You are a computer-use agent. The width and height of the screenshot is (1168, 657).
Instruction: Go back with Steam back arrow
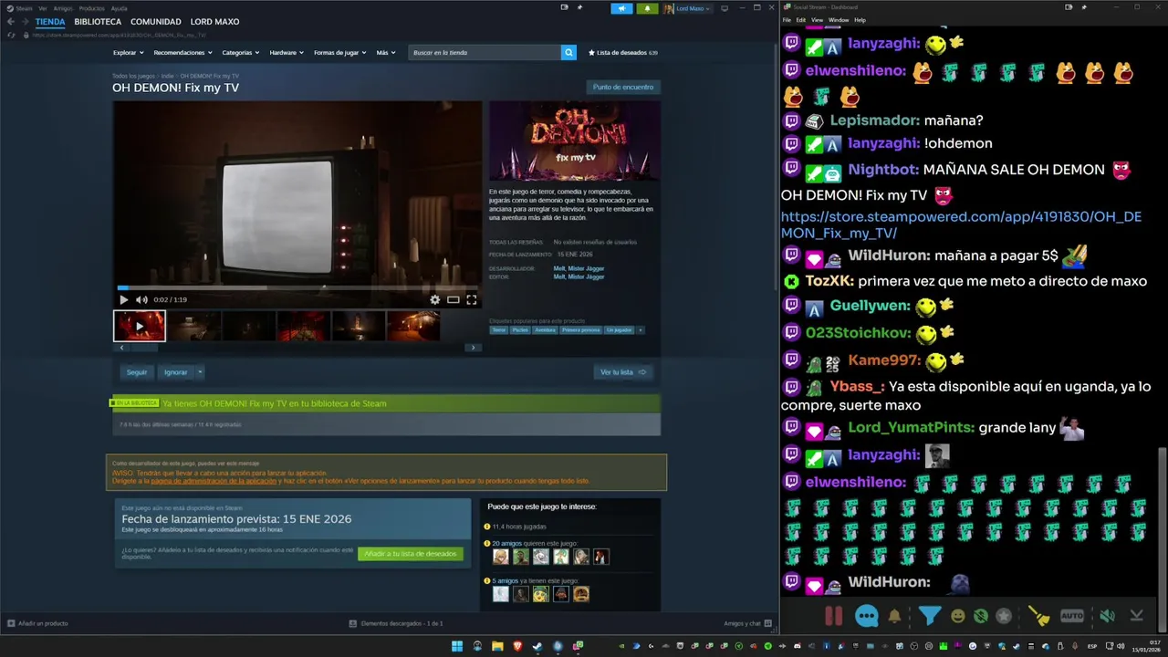pyautogui.click(x=10, y=22)
